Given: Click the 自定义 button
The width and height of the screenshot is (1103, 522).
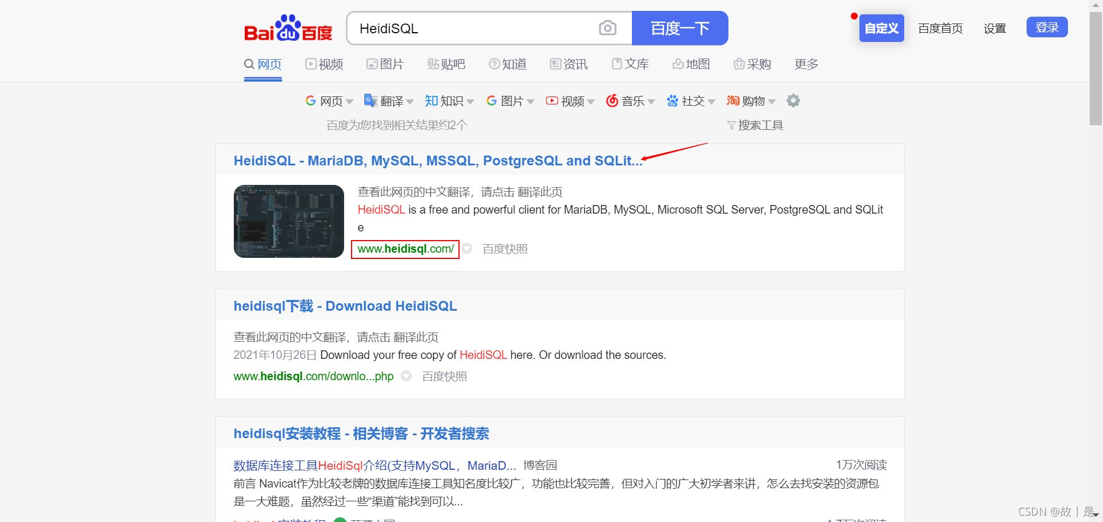Looking at the screenshot, I should point(882,28).
